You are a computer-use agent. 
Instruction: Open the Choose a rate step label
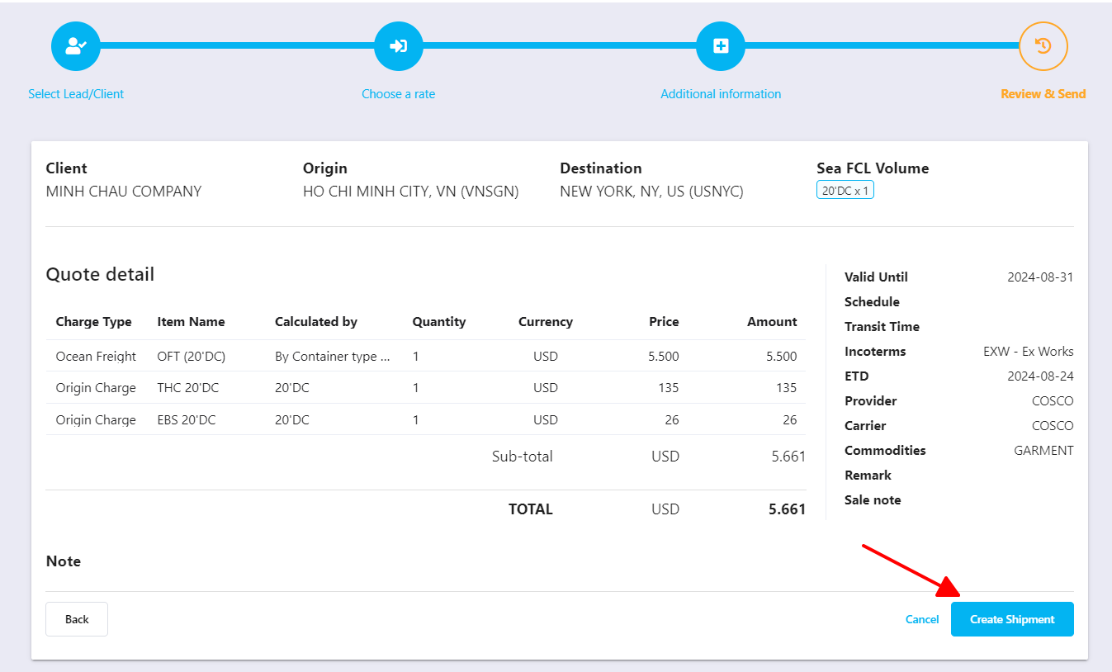(x=399, y=94)
